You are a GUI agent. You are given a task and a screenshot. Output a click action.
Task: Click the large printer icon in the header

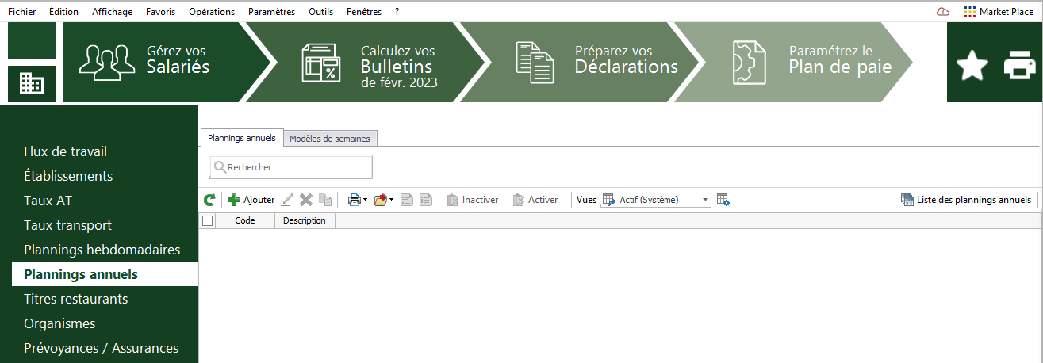[1020, 66]
